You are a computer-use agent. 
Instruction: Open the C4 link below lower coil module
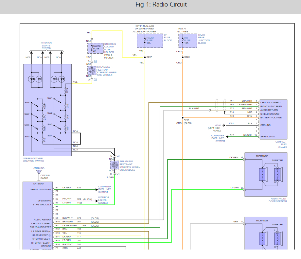click(118, 174)
